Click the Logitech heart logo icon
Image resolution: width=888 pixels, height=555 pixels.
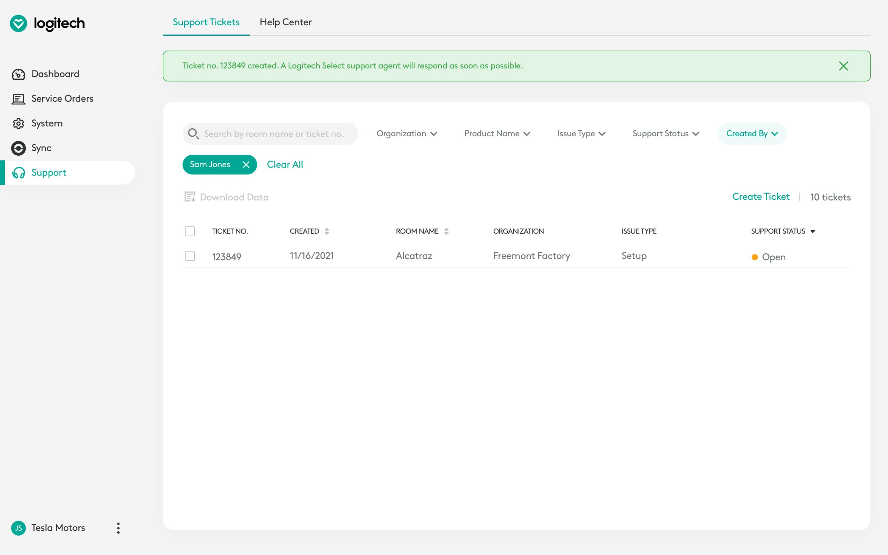tap(18, 24)
